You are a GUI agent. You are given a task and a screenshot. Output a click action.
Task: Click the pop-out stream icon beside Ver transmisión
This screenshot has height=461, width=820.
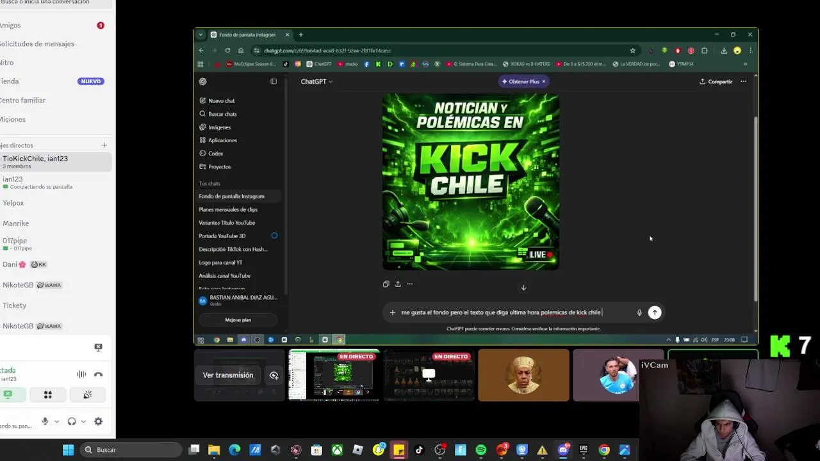coord(274,376)
